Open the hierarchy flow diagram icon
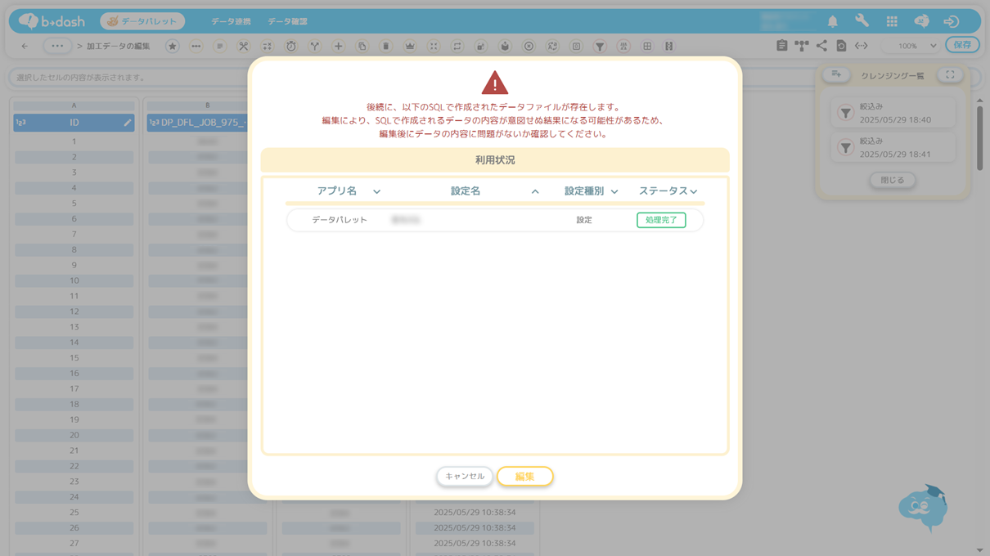This screenshot has width=990, height=556. 802,46
